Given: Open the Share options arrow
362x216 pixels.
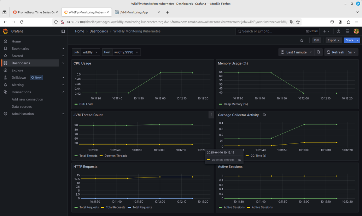Looking at the screenshot, I should [x=358, y=40].
